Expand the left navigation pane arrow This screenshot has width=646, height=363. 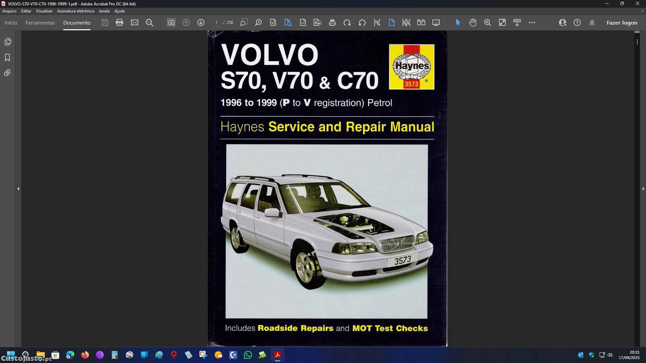[18, 189]
